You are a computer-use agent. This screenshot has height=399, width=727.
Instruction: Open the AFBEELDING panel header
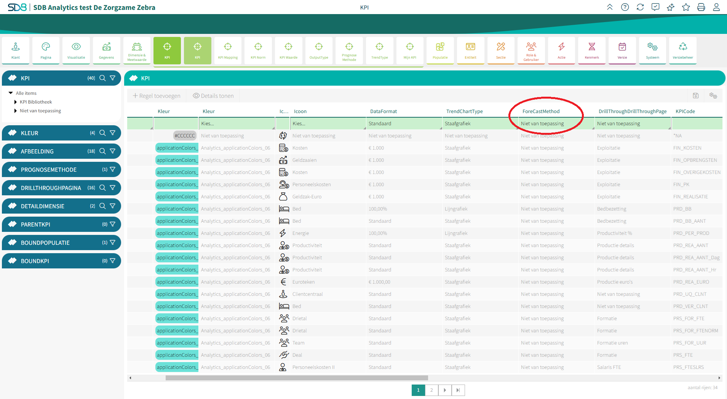(61, 151)
